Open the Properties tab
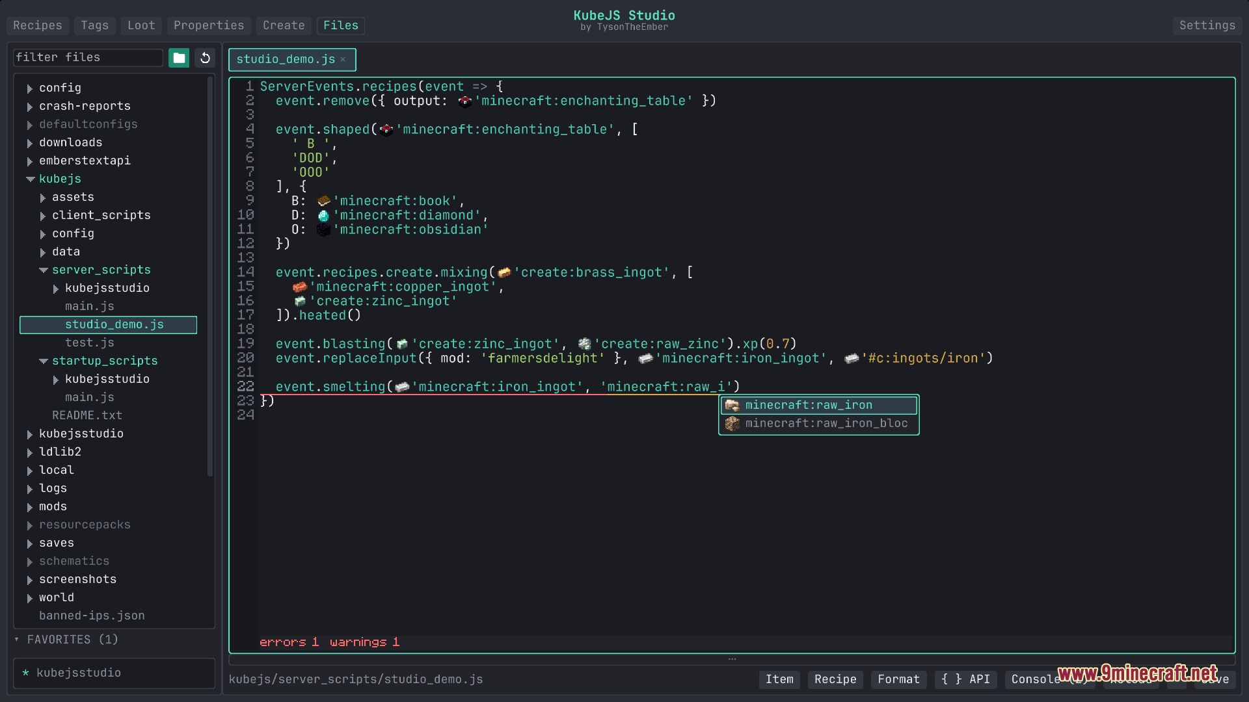Image resolution: width=1249 pixels, height=702 pixels. tap(208, 25)
